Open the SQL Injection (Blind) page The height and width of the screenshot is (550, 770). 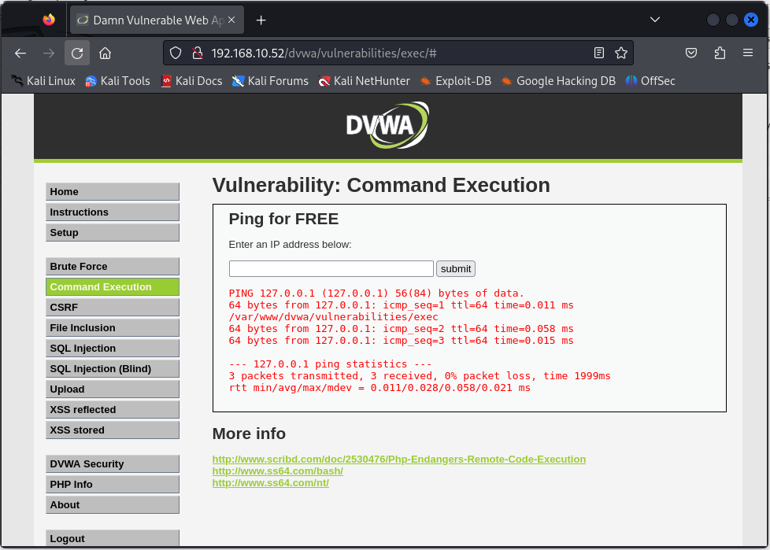click(113, 369)
